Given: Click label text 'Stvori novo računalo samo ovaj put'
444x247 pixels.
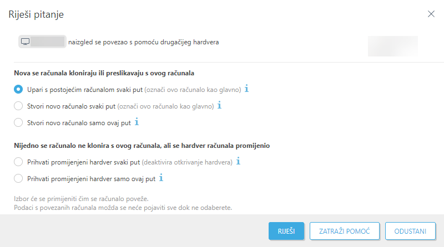Looking at the screenshot, I should click(79, 123).
